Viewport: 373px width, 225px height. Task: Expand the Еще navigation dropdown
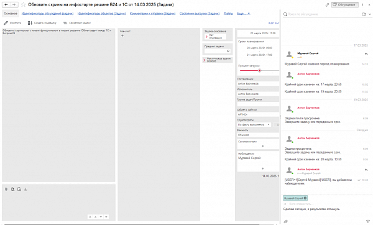[x=243, y=14]
